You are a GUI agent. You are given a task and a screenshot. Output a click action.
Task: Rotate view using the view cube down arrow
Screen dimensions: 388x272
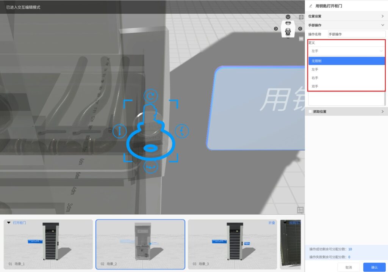pyautogui.click(x=288, y=17)
